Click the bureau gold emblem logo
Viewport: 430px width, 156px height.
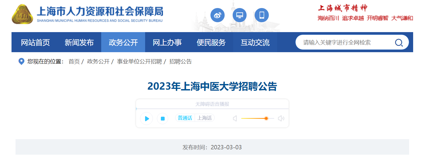point(22,14)
